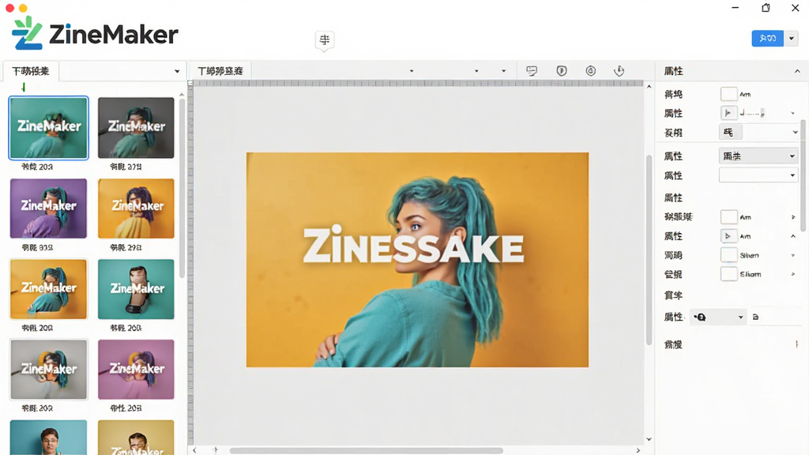809x455 pixels.
Task: Tick the Am checkbox beside the right-pointing chevron
Action: (728, 217)
